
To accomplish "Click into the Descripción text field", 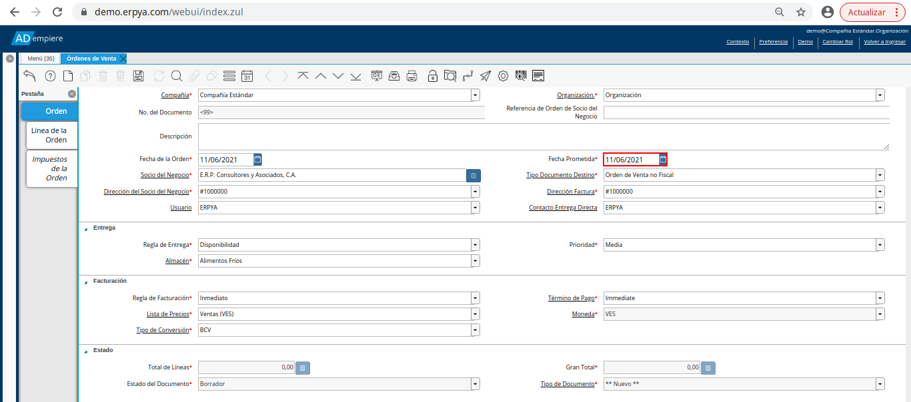I will coord(543,136).
